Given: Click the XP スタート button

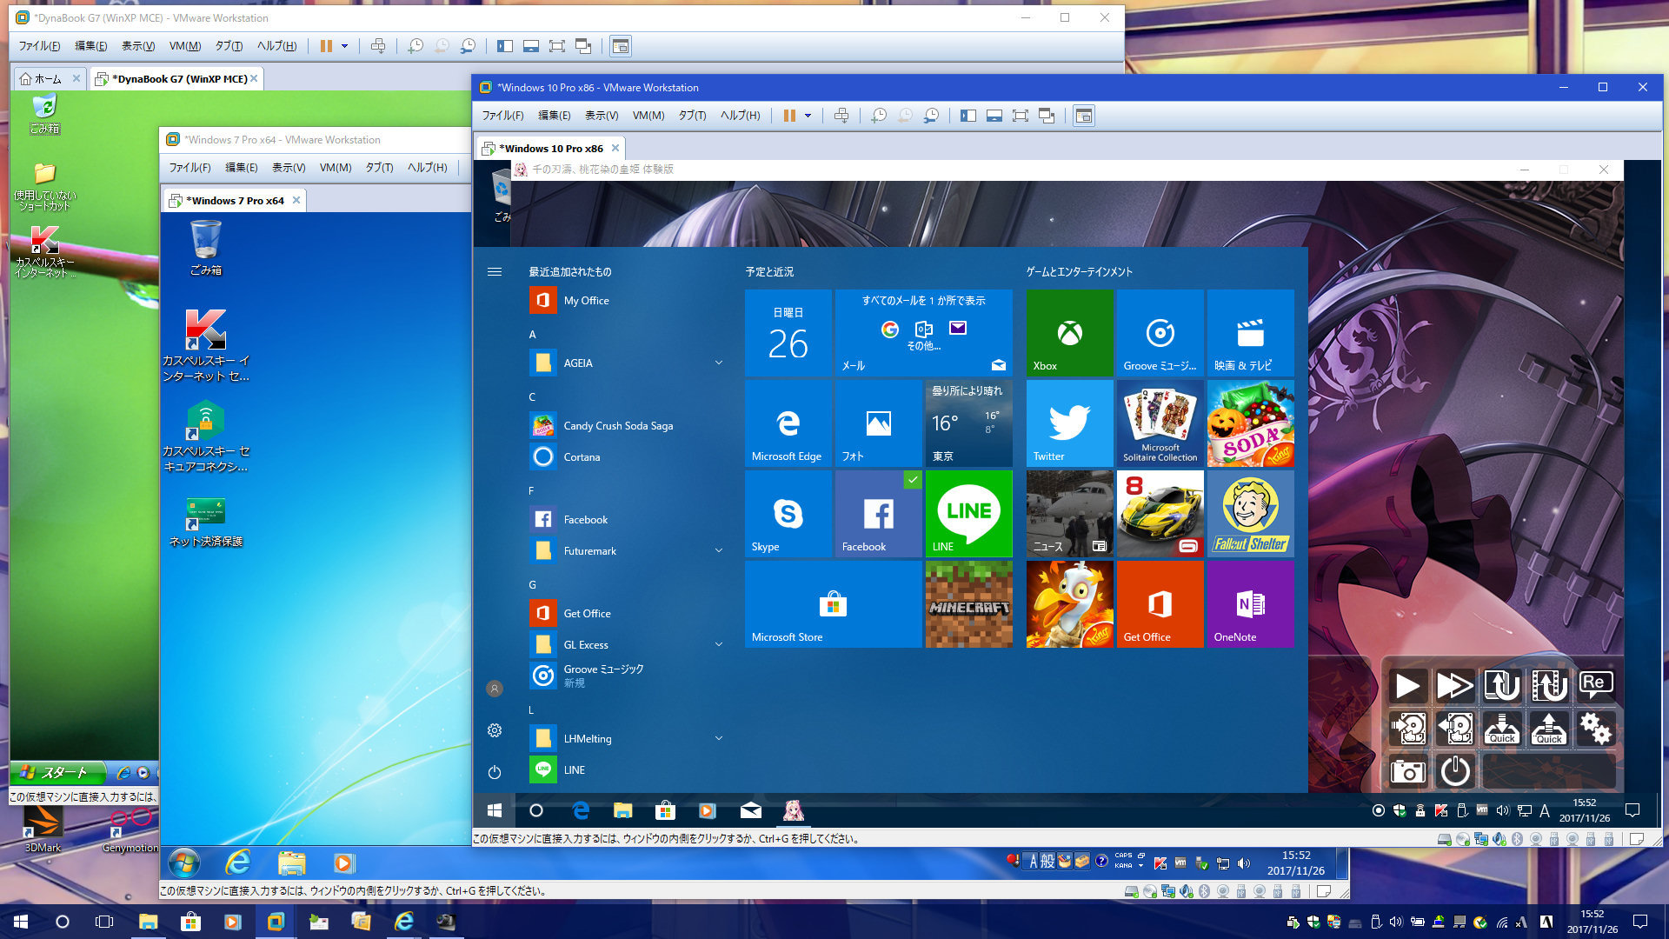Looking at the screenshot, I should pos(57,772).
